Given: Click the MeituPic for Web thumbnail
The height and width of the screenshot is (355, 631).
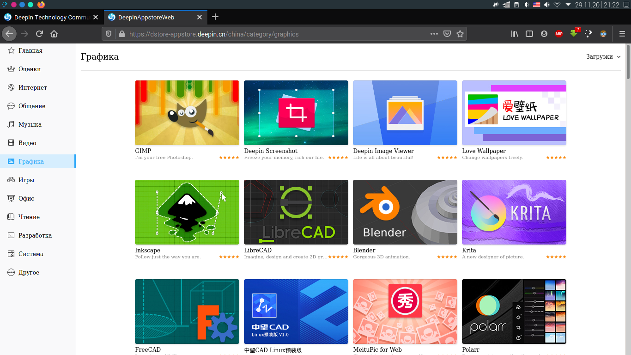Looking at the screenshot, I should tap(405, 312).
